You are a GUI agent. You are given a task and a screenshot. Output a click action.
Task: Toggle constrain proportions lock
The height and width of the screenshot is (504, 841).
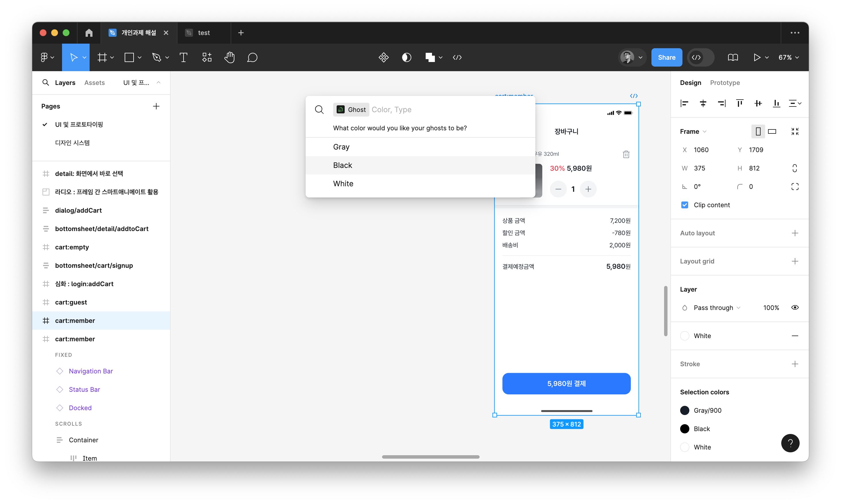tap(794, 168)
